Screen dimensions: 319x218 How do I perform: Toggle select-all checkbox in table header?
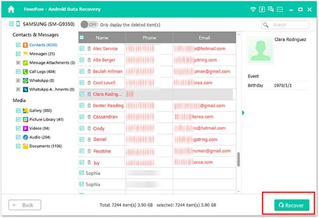(82, 38)
